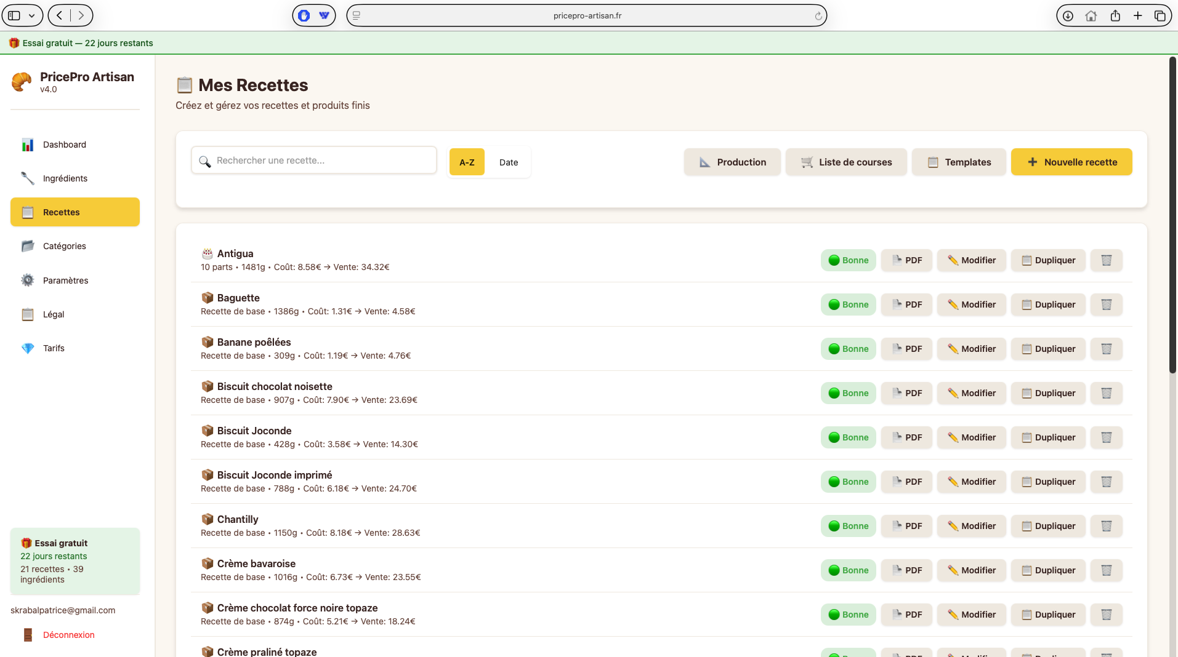Click Bonne badge for Biscuit Joconde imprimé
This screenshot has width=1178, height=657.
848,482
